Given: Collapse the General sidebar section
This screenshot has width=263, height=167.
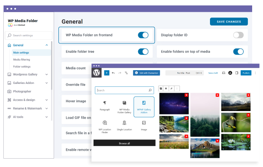Looking at the screenshot, I should pyautogui.click(x=47, y=45).
